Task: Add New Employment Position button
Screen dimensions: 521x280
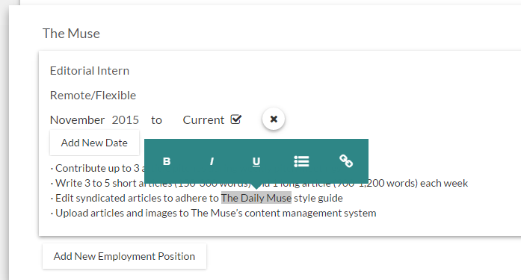Action: point(124,256)
